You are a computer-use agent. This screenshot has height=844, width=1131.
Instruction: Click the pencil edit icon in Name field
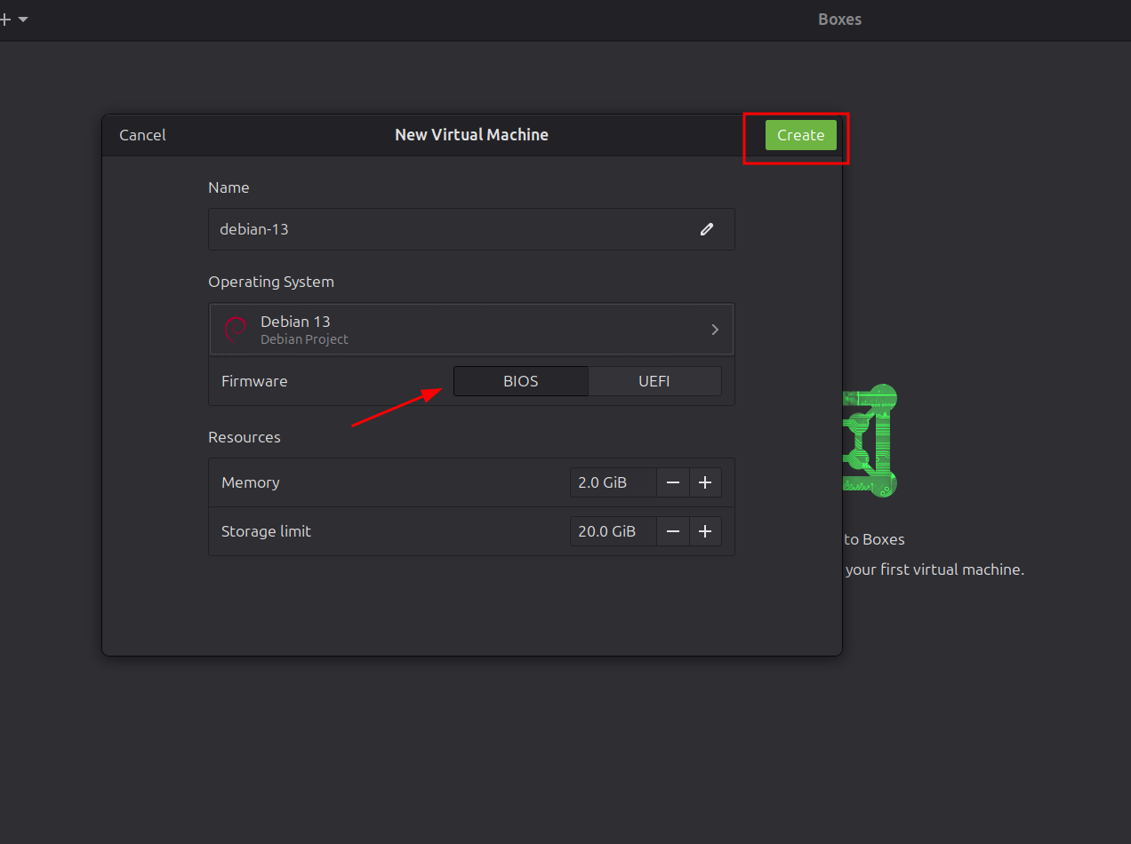tap(707, 229)
